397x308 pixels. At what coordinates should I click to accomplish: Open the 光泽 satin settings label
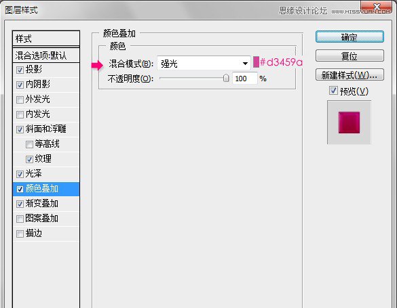coord(34,173)
